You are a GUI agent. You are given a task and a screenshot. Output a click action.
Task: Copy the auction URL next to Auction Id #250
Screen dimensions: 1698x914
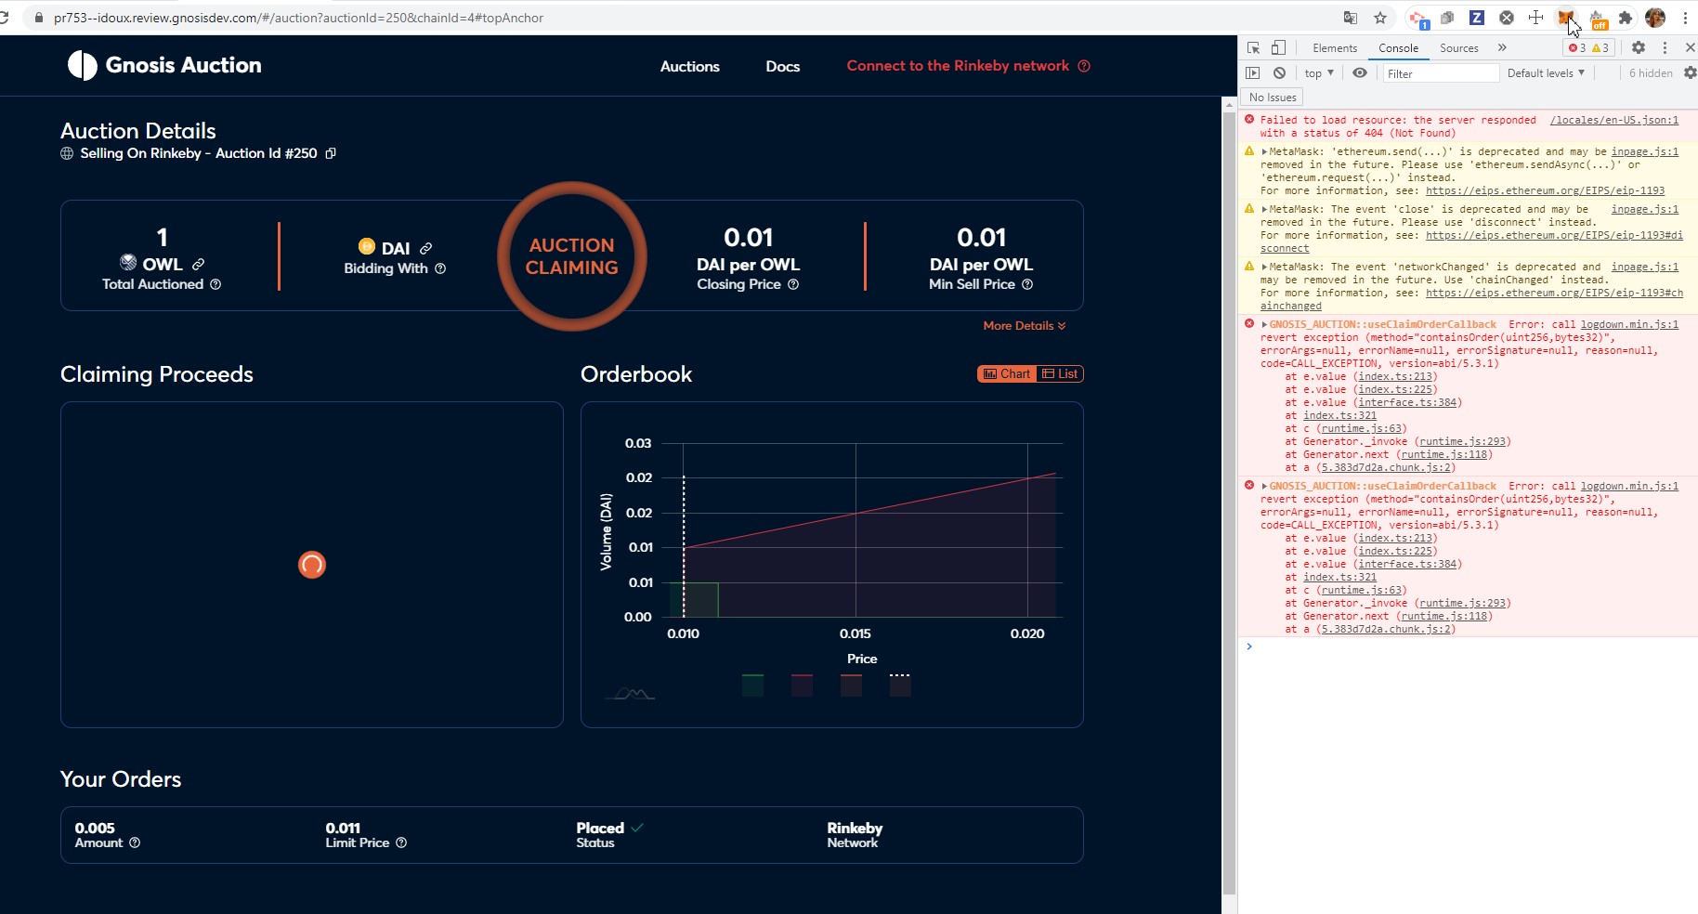tap(331, 153)
